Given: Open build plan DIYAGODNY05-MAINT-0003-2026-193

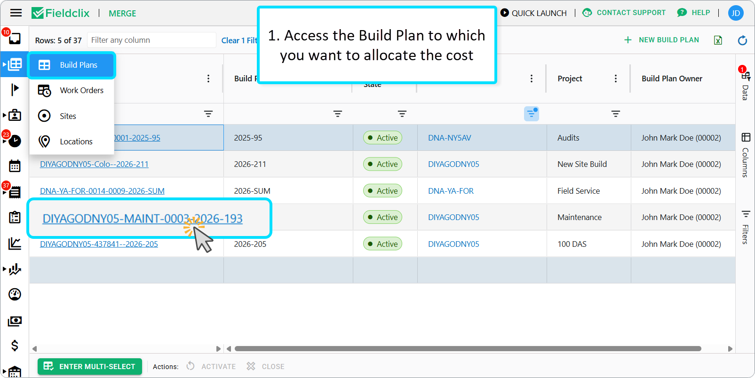Looking at the screenshot, I should [143, 219].
